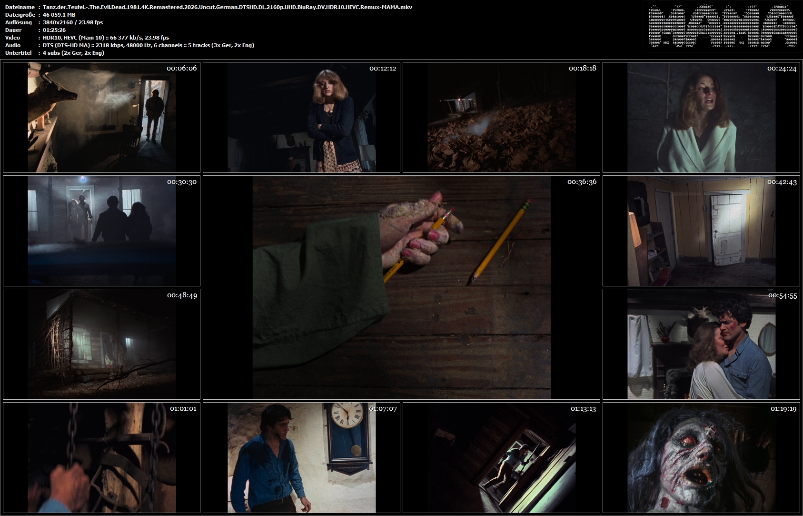Click the ASCII art logo in the header
This screenshot has height=516, width=803.
723,26
